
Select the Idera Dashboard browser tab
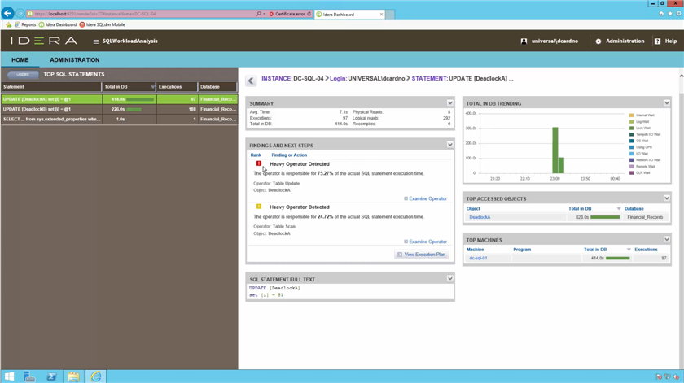coord(349,15)
